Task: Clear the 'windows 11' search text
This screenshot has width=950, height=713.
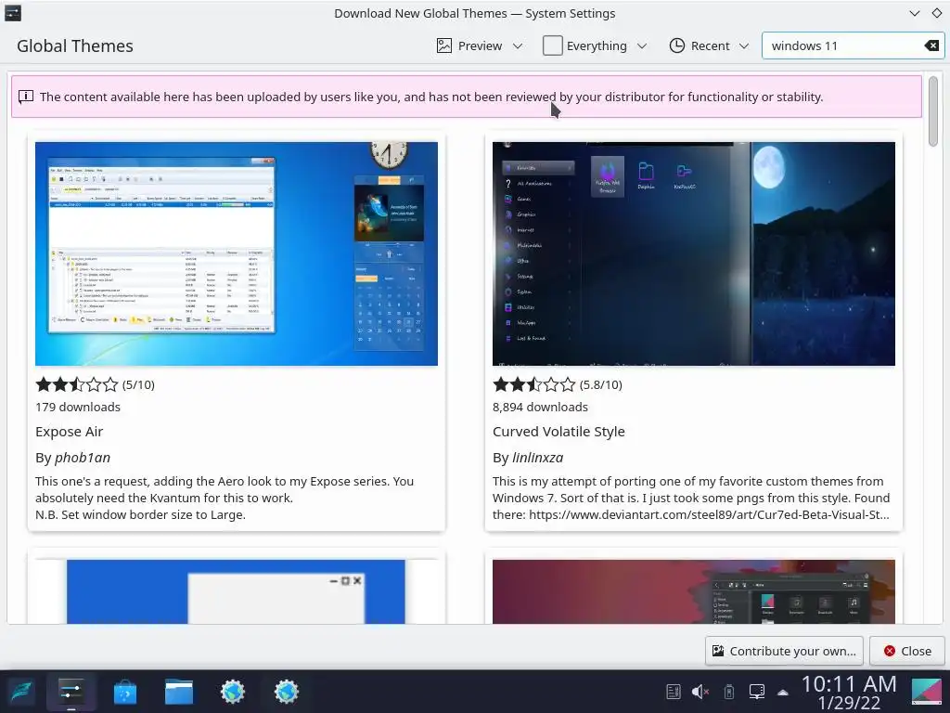Action: (931, 46)
